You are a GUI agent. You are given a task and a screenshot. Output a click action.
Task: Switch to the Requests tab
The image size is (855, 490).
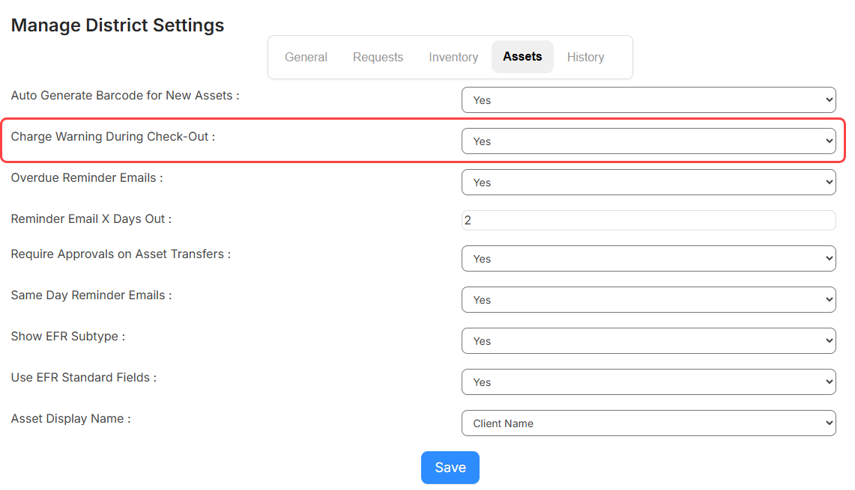[x=378, y=57]
